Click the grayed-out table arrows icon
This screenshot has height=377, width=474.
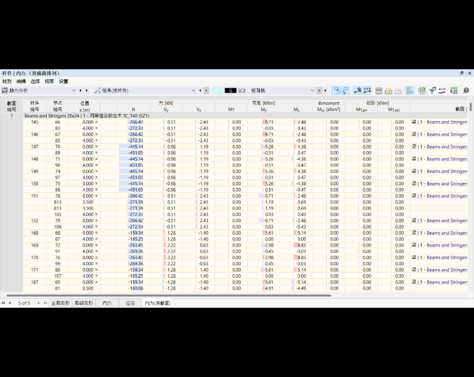click(x=398, y=91)
